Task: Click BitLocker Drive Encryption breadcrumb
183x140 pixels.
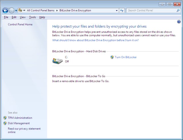Action: [x=75, y=10]
